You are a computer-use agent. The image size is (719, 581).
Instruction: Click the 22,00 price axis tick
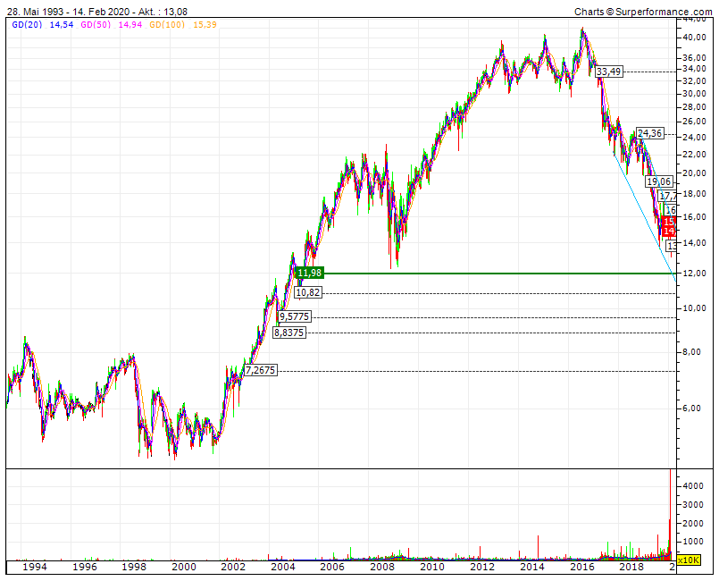(x=695, y=155)
